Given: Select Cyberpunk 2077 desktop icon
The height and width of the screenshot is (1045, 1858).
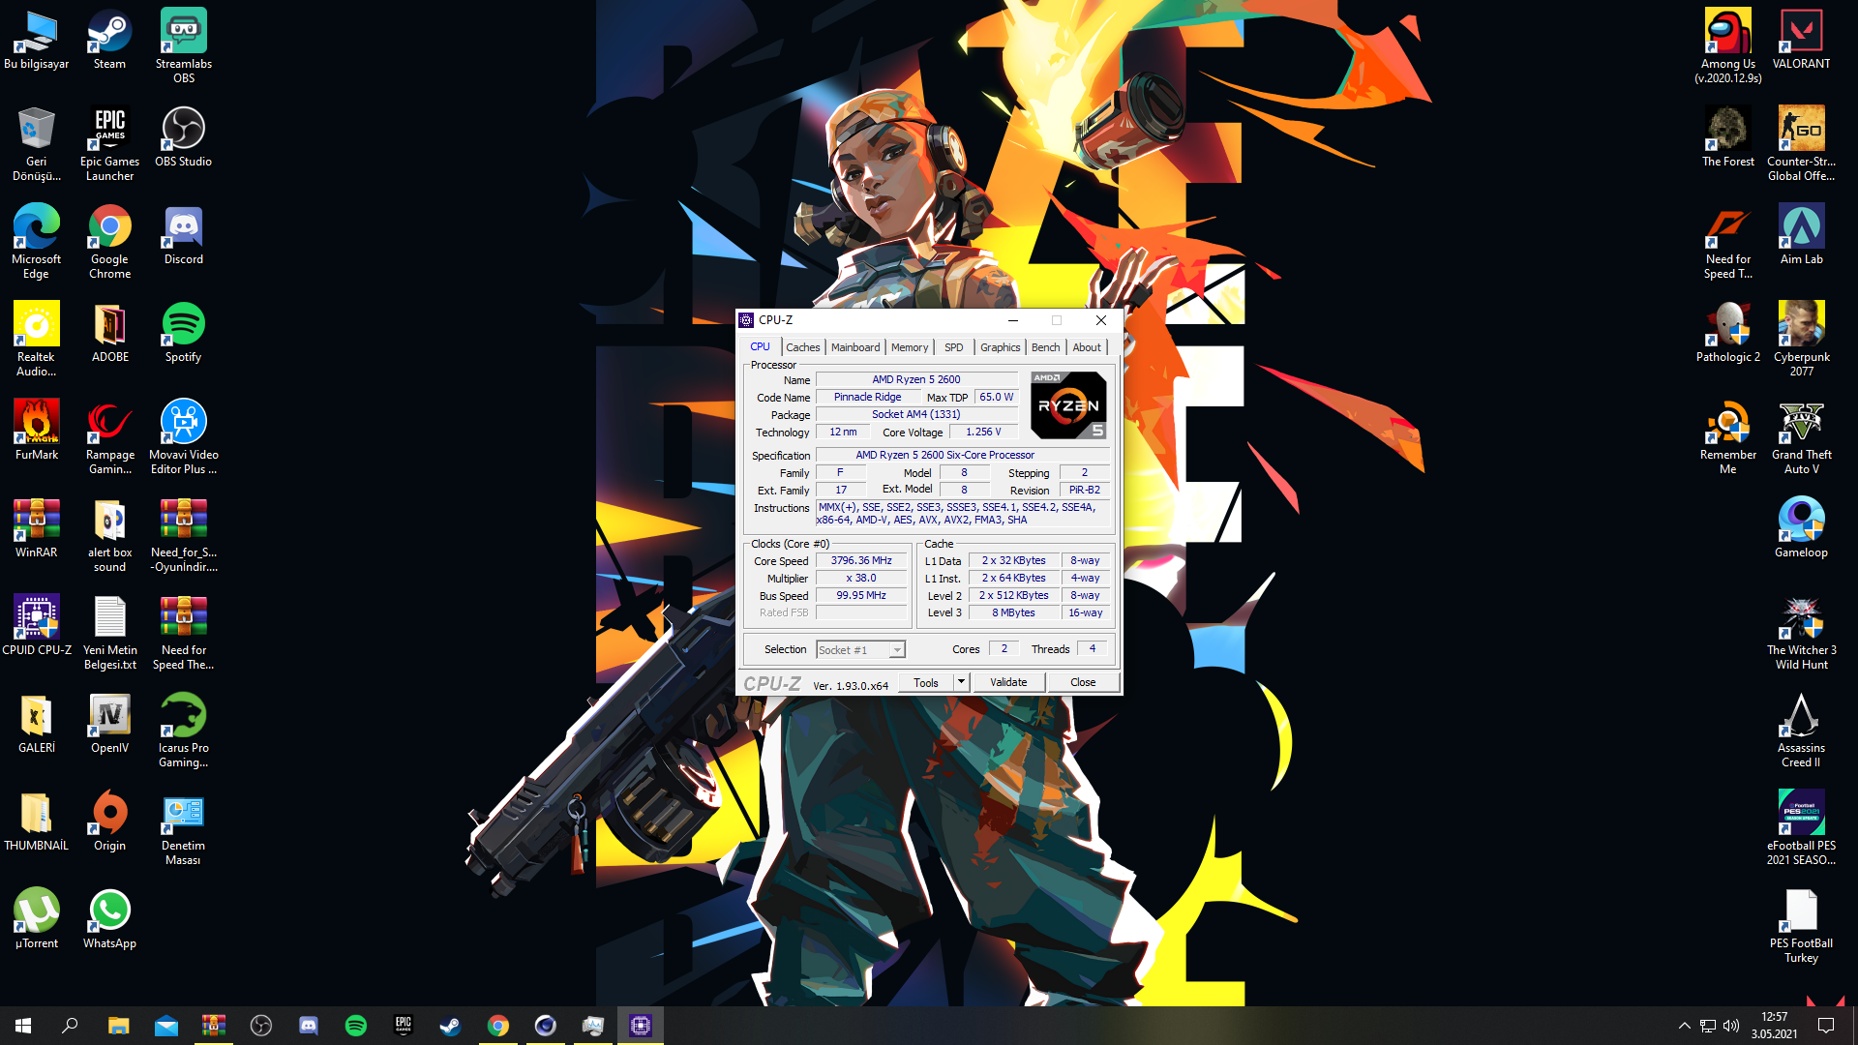Looking at the screenshot, I should tap(1801, 333).
